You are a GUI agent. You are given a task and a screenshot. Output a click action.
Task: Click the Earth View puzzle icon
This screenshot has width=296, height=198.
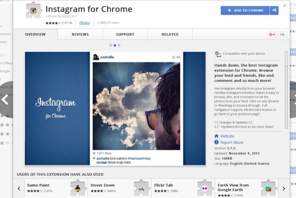(x=268, y=188)
